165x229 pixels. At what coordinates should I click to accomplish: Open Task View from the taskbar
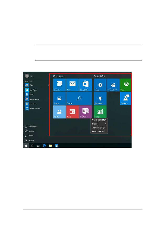pyautogui.click(x=38, y=146)
